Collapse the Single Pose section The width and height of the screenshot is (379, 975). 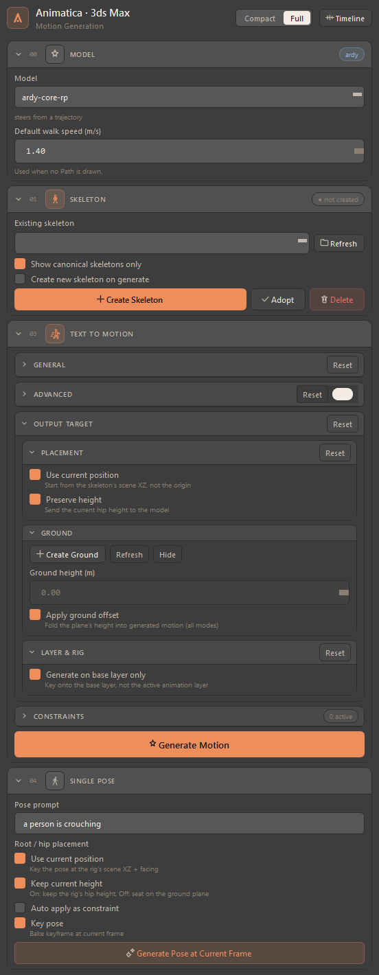pos(19,781)
